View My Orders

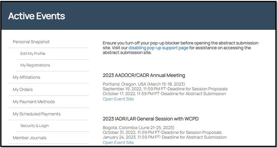[x=23, y=89]
